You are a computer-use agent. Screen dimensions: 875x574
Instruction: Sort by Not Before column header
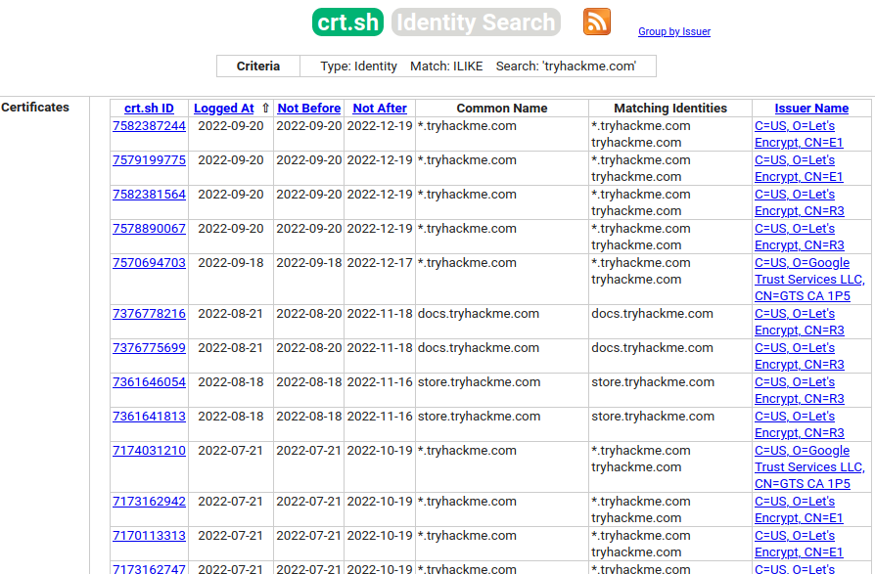click(x=308, y=109)
